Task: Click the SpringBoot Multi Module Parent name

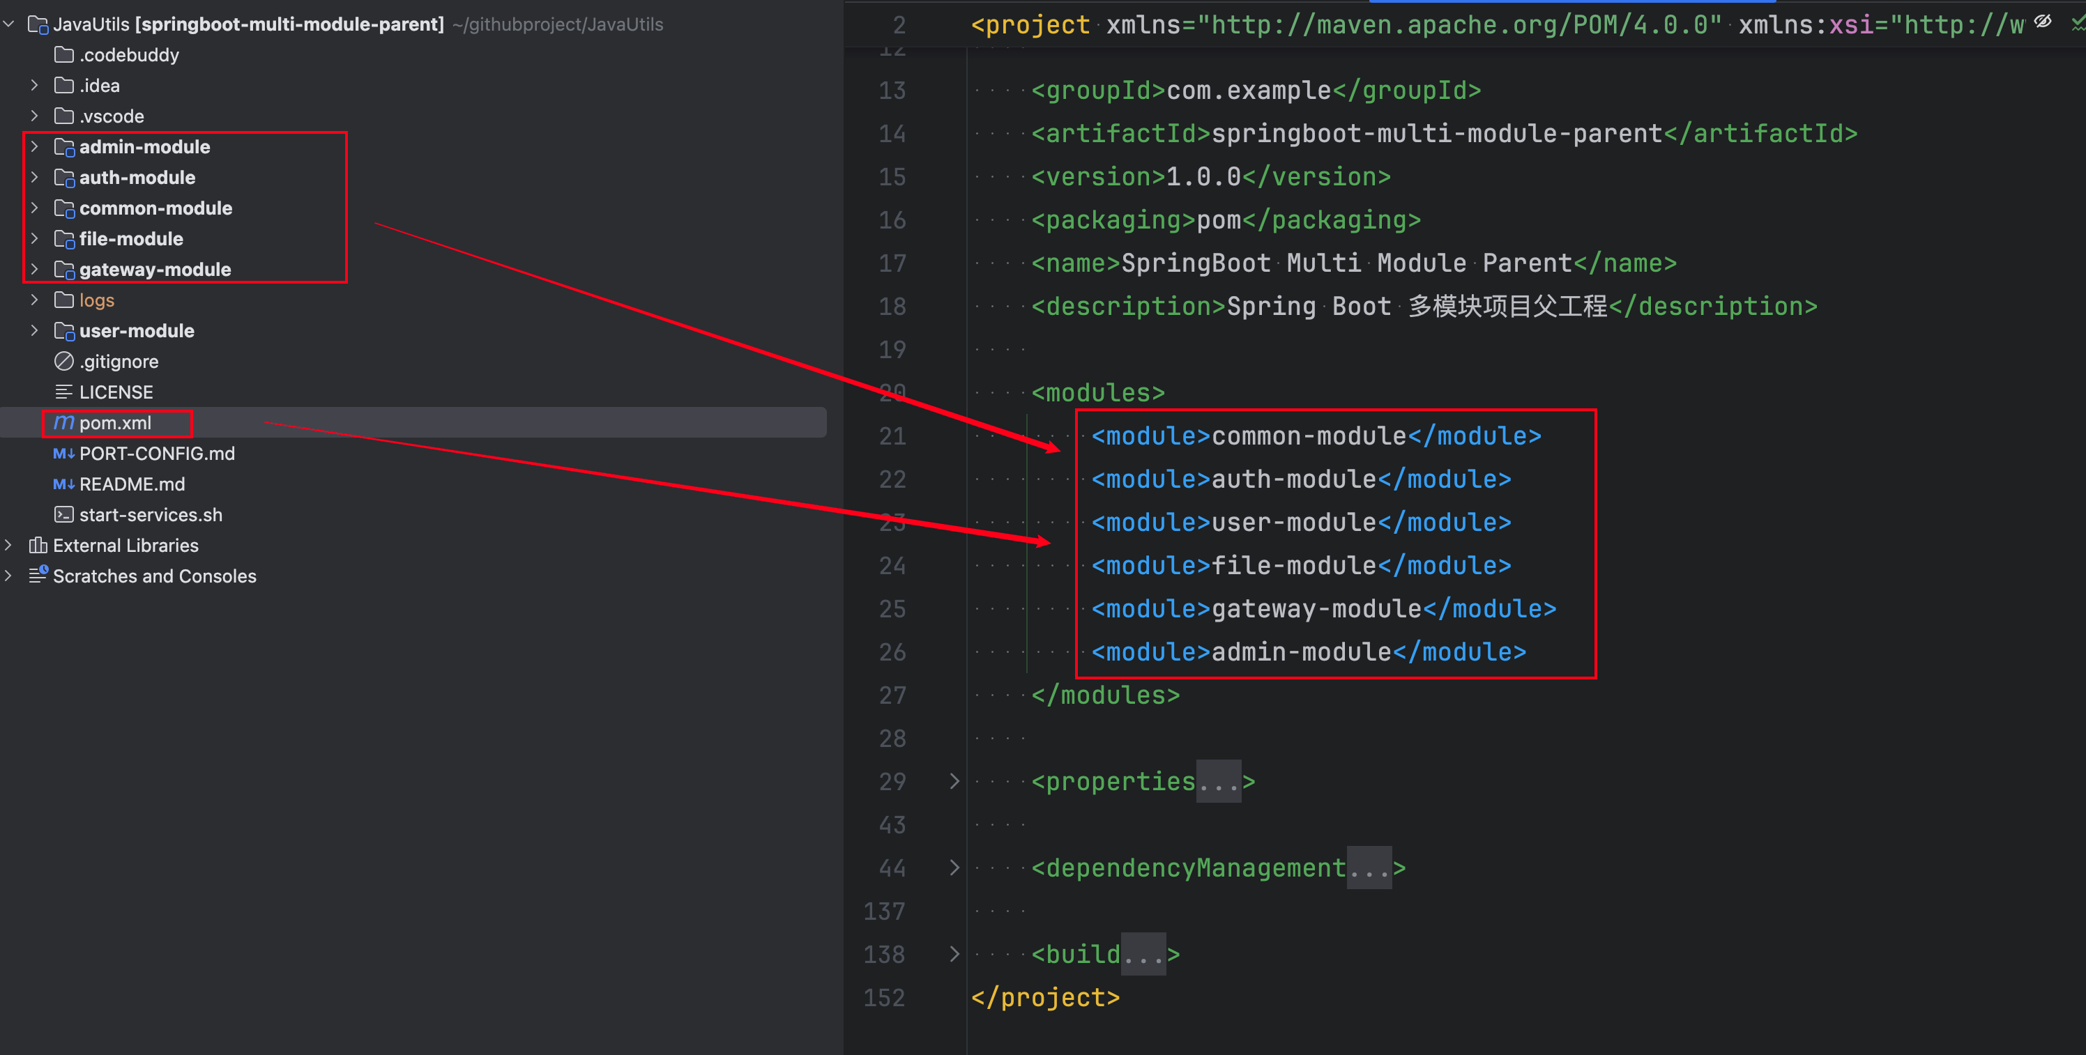Action: (x=1346, y=263)
